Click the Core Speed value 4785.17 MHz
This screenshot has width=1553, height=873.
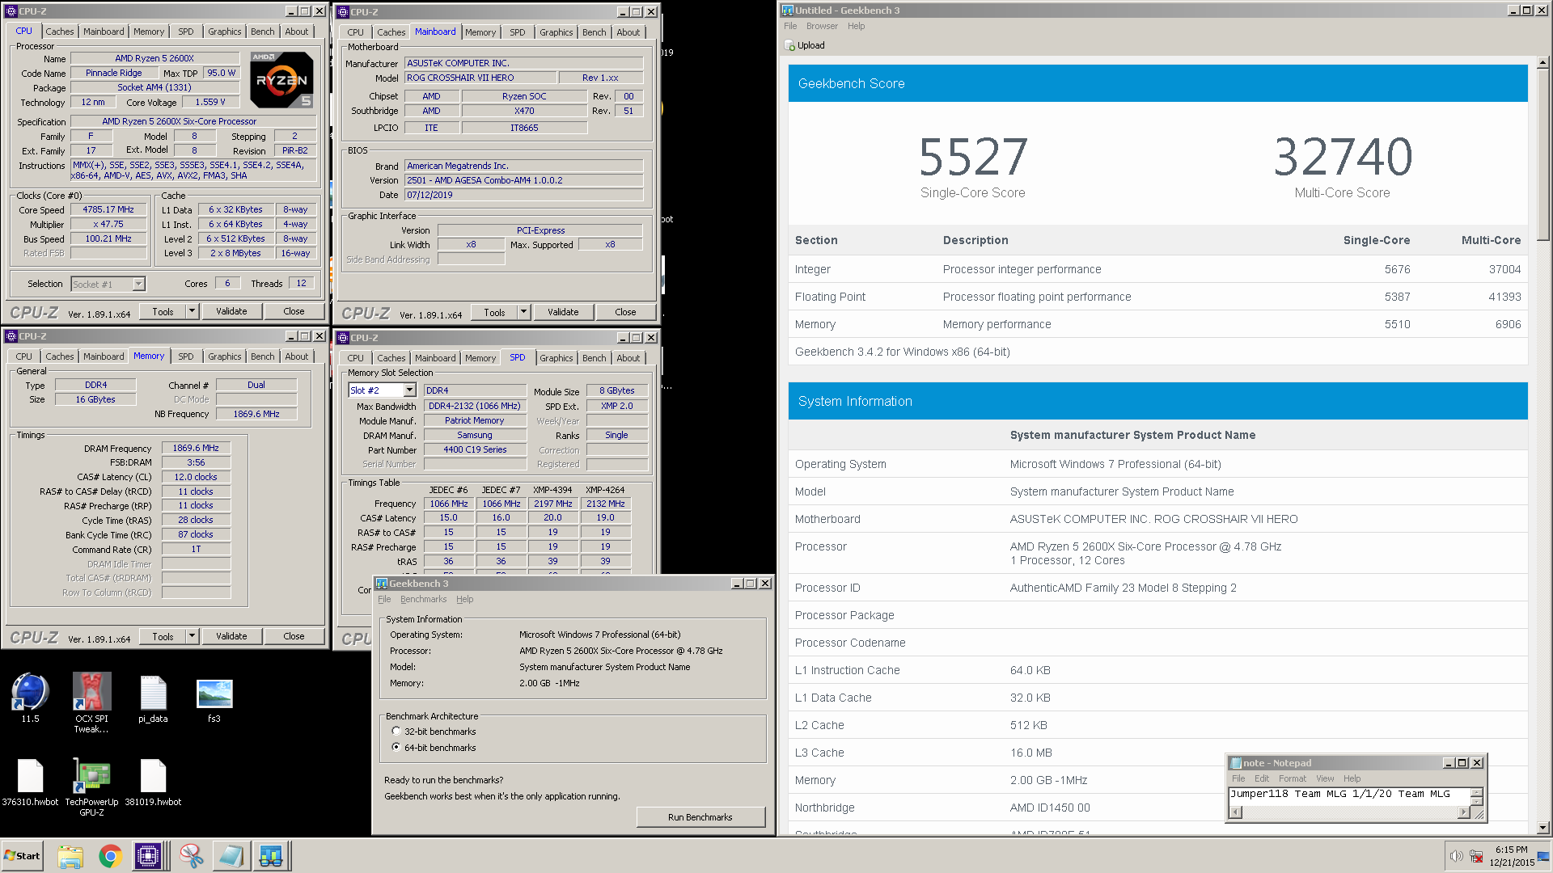(x=108, y=209)
